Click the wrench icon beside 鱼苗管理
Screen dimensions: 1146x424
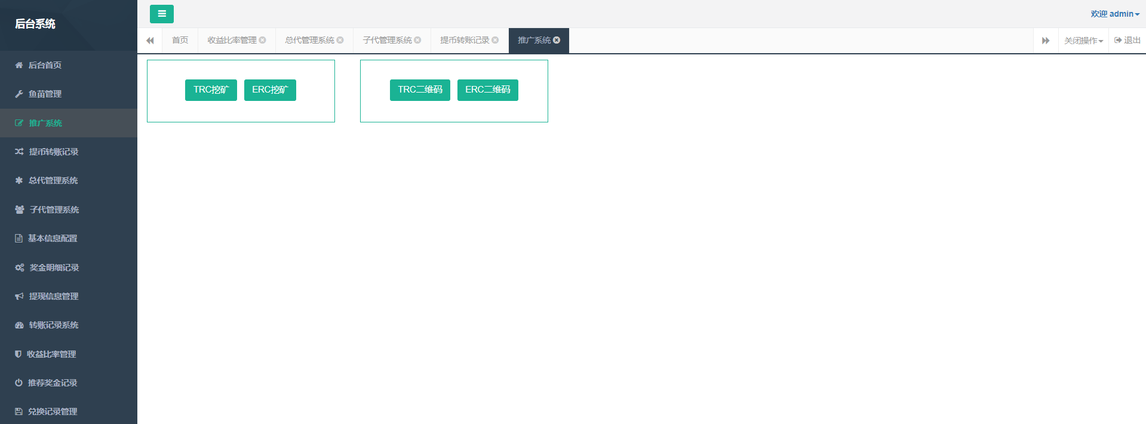(19, 94)
